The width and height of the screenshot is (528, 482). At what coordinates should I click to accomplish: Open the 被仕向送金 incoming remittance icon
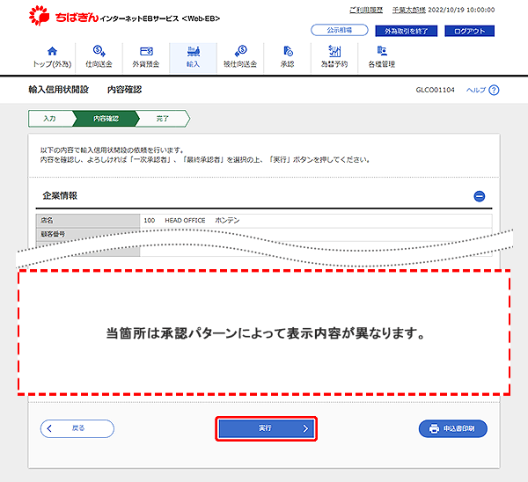pos(240,51)
